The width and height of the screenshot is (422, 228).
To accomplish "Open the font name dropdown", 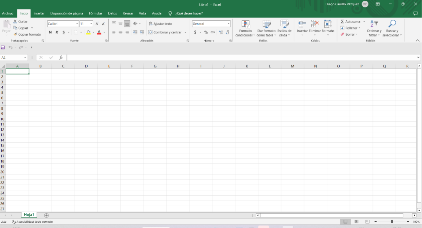I will click(77, 24).
